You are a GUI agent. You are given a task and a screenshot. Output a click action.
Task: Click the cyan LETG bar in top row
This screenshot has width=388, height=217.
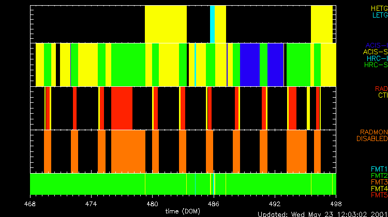(x=212, y=24)
